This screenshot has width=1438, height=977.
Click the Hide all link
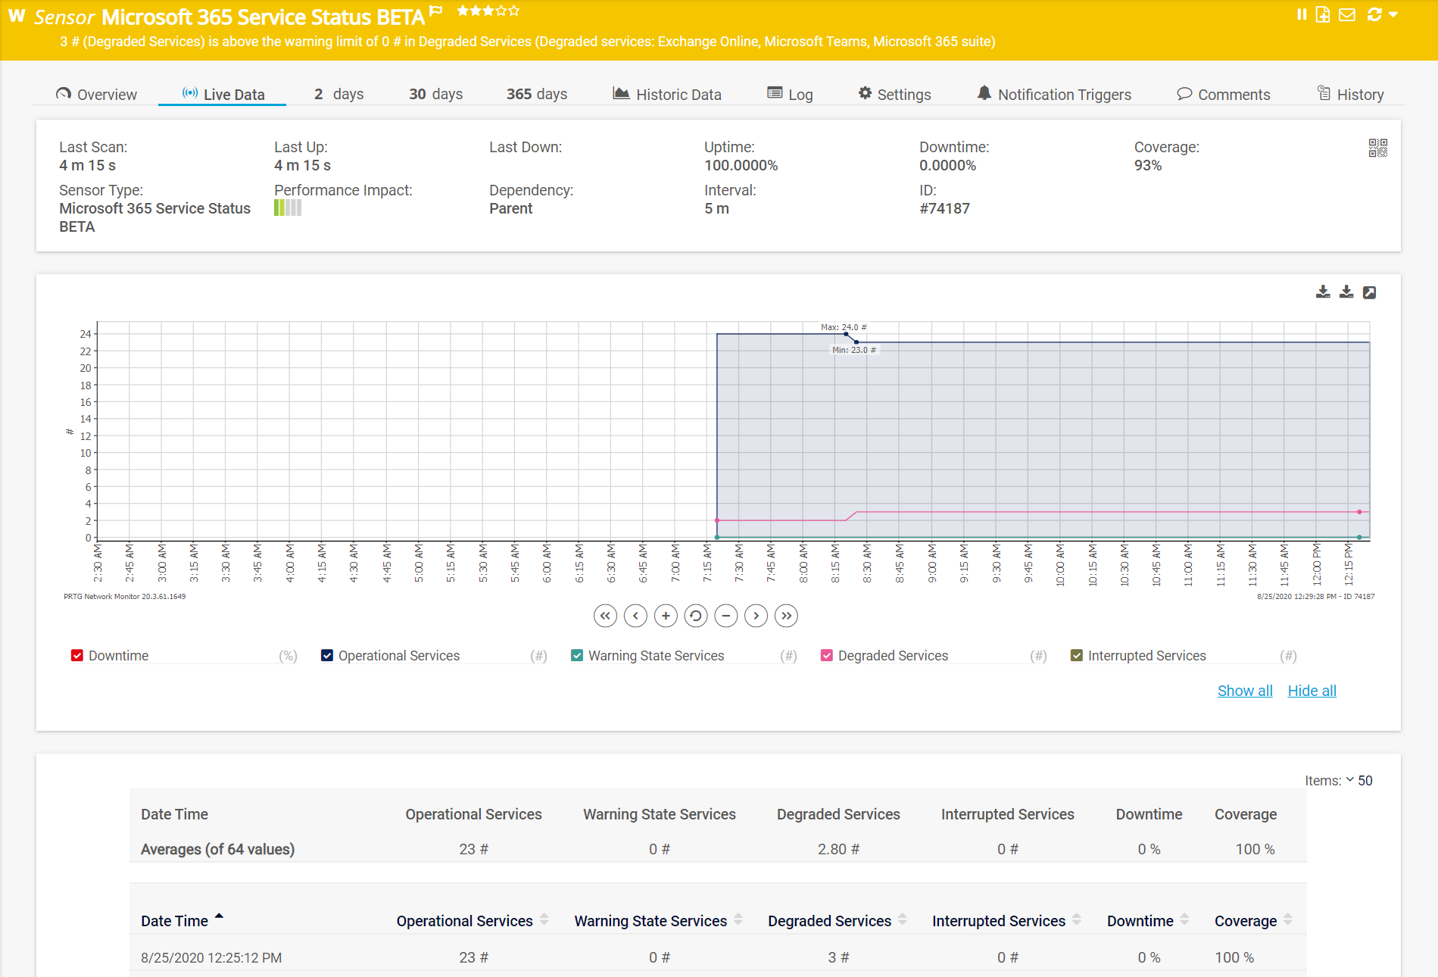1312,691
